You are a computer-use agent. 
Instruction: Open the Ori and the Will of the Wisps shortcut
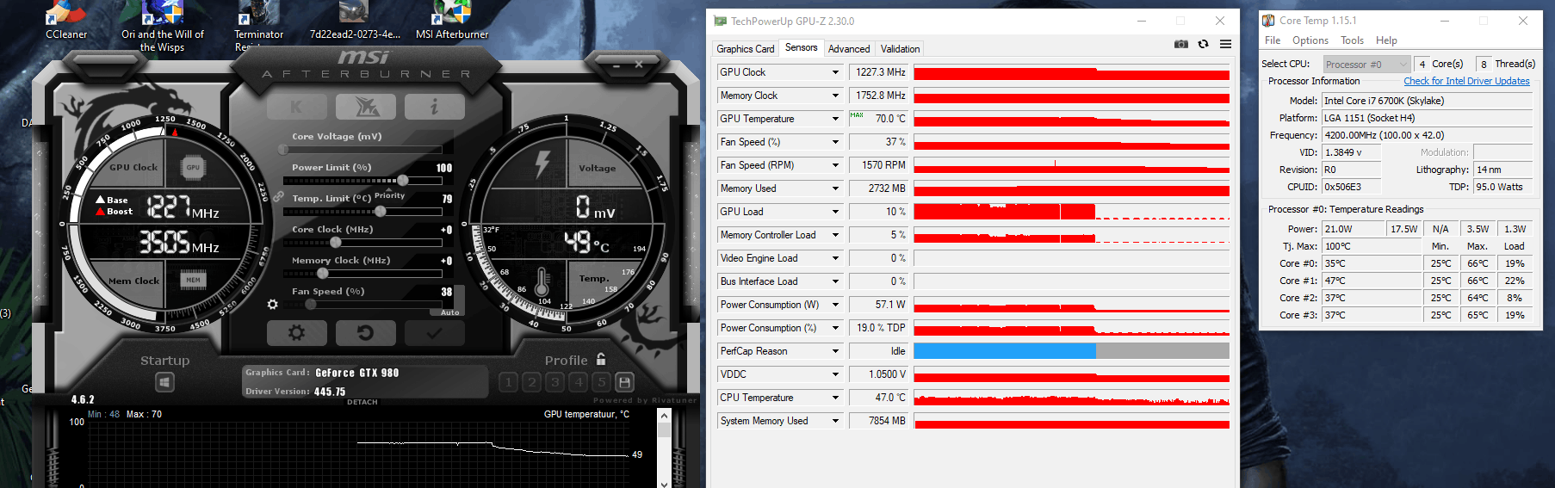point(163,26)
